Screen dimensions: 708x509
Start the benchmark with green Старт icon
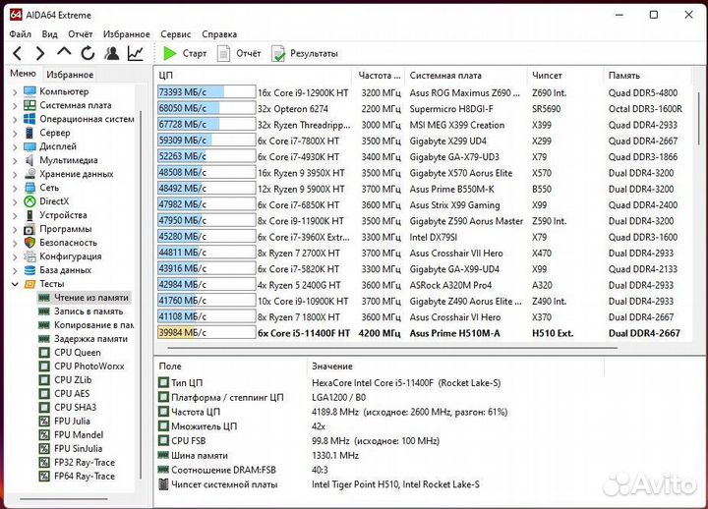point(170,53)
